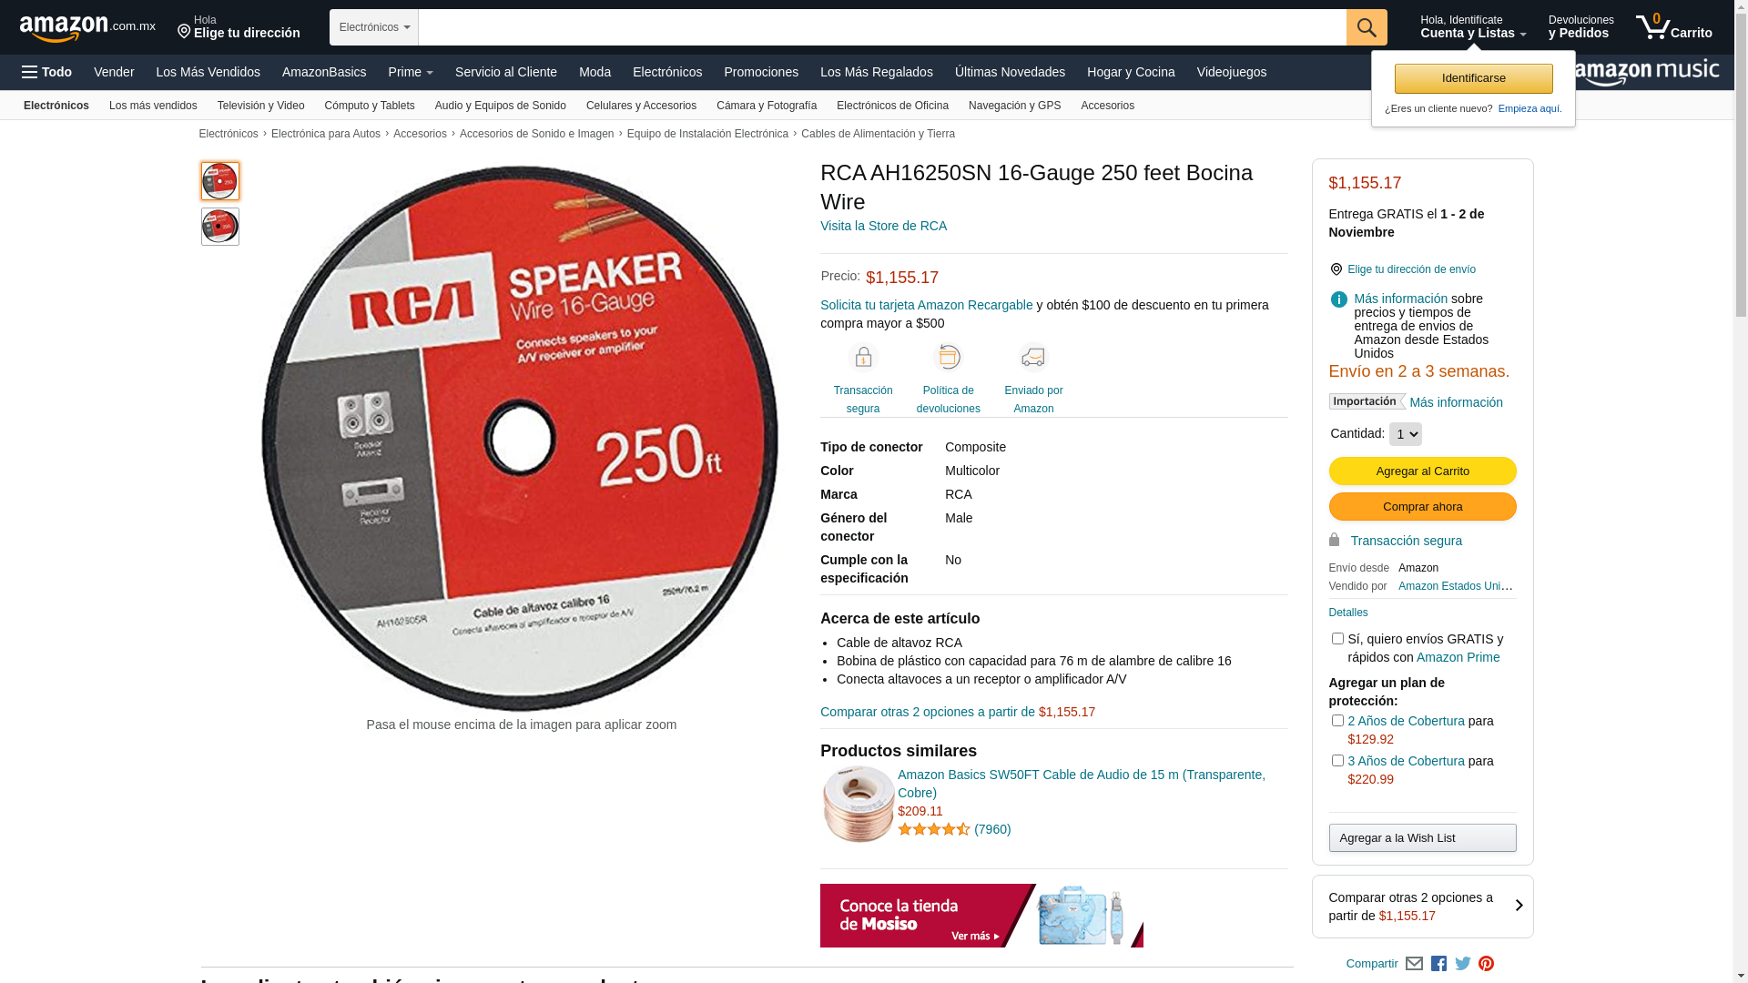1748x983 pixels.
Task: Expand the Electrónicos search category dropdown
Action: click(374, 27)
